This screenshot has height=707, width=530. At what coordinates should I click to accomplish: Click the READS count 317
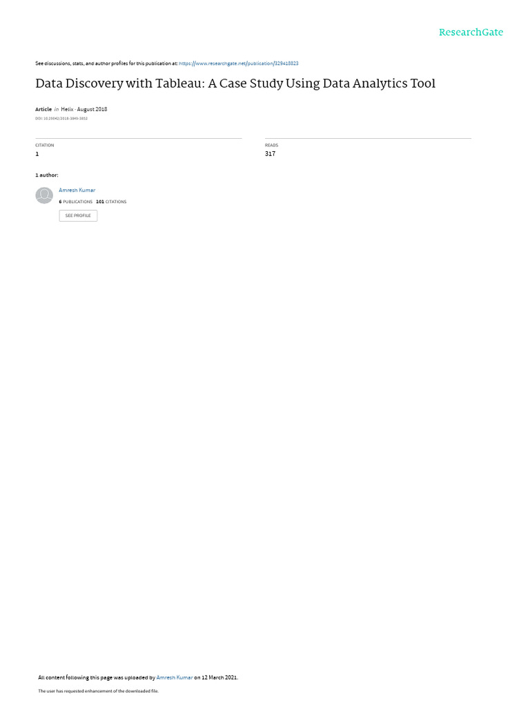270,154
